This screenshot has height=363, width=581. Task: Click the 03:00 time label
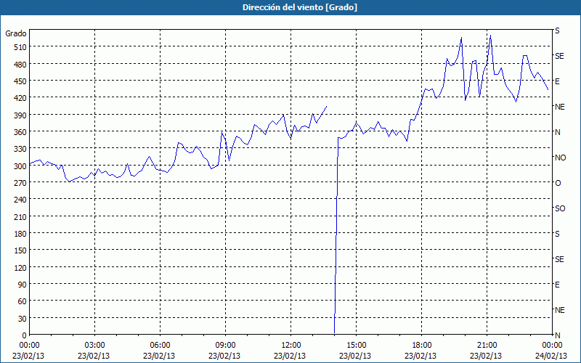point(94,346)
